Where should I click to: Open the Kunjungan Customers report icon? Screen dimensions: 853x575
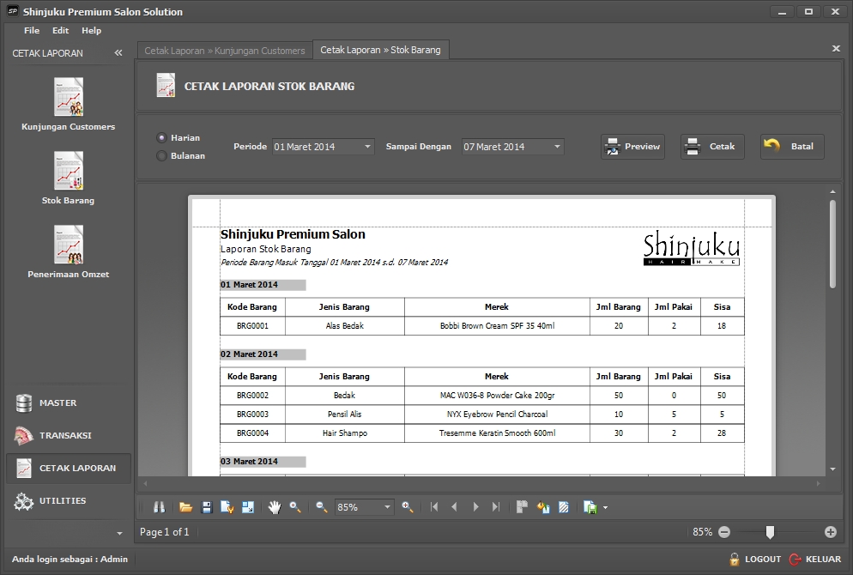[69, 97]
